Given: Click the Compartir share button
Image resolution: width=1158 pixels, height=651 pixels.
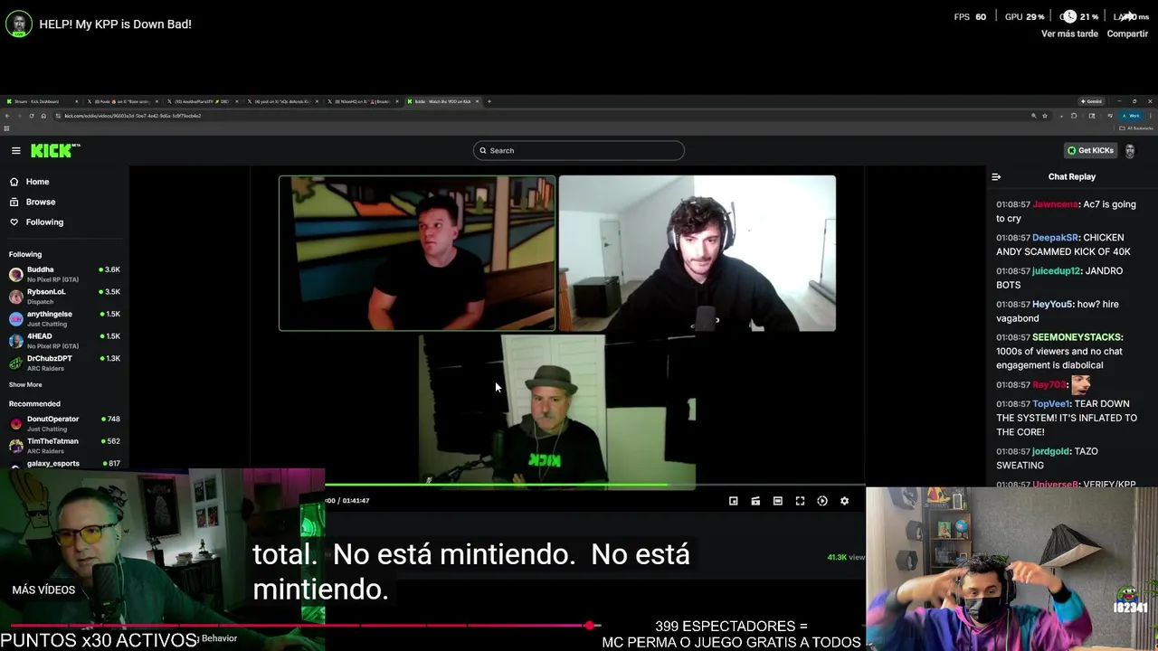Looking at the screenshot, I should [x=1127, y=33].
